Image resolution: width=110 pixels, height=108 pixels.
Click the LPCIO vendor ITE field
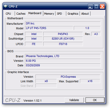pos(34,44)
